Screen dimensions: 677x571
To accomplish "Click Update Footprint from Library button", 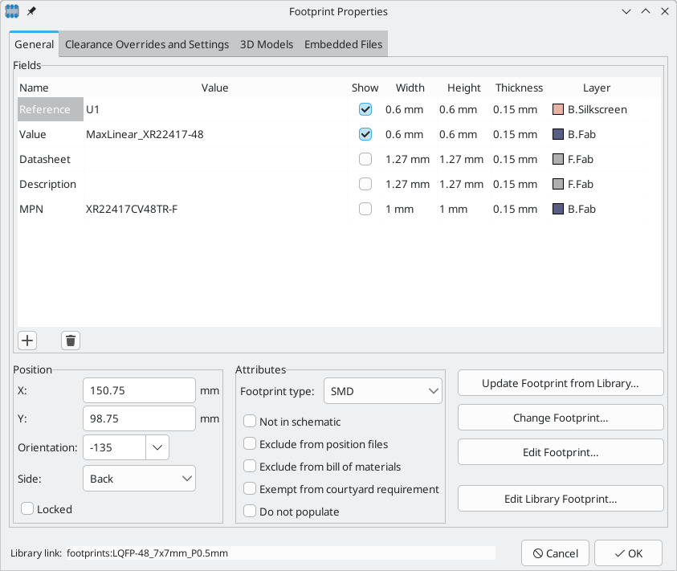I will 561,383.
